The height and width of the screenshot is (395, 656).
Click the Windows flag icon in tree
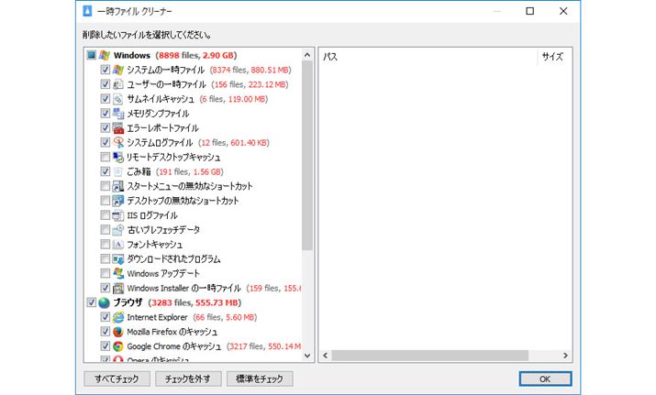104,55
